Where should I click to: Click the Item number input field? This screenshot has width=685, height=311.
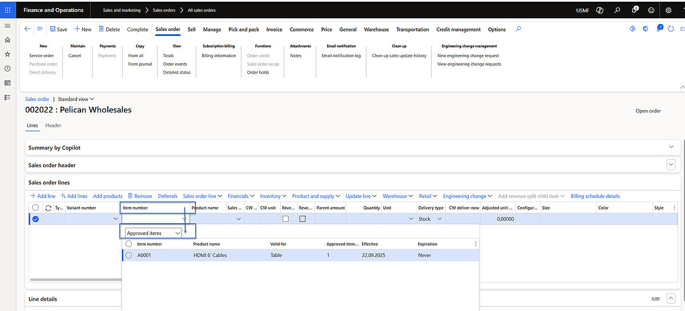(x=151, y=219)
